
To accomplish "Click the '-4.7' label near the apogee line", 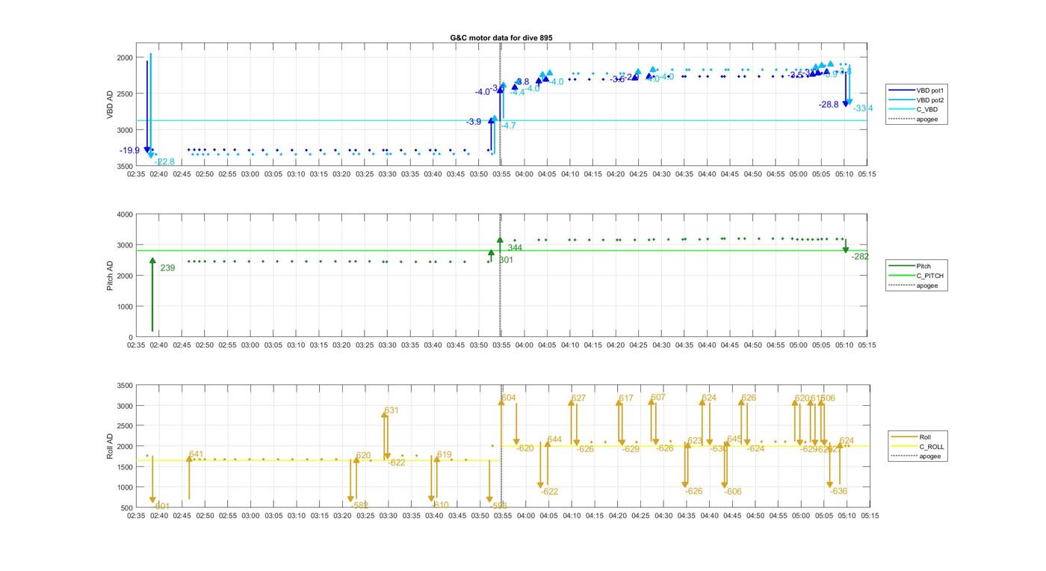I will pyautogui.click(x=508, y=126).
